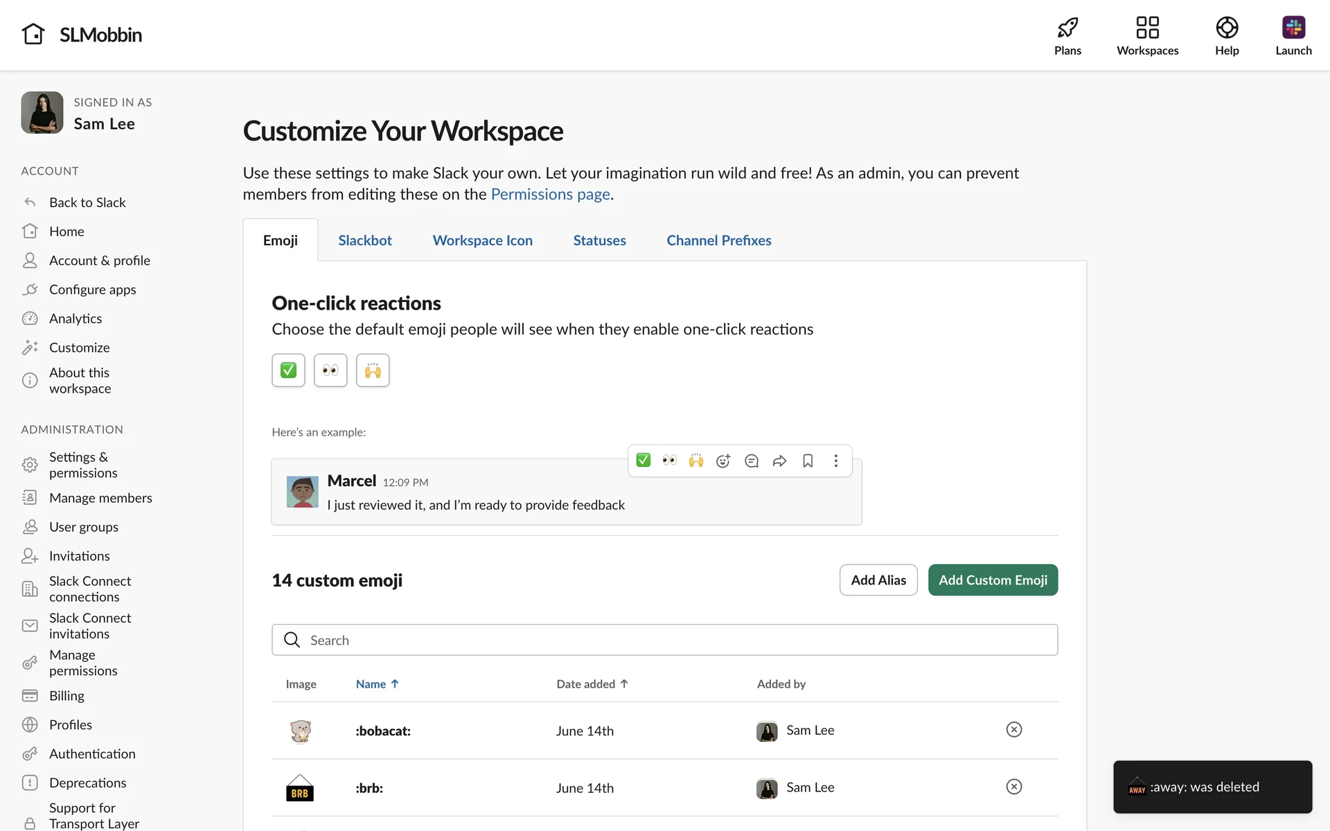Change the raised hands one-click reaction
Screen dimensions: 1330x831
coord(373,370)
